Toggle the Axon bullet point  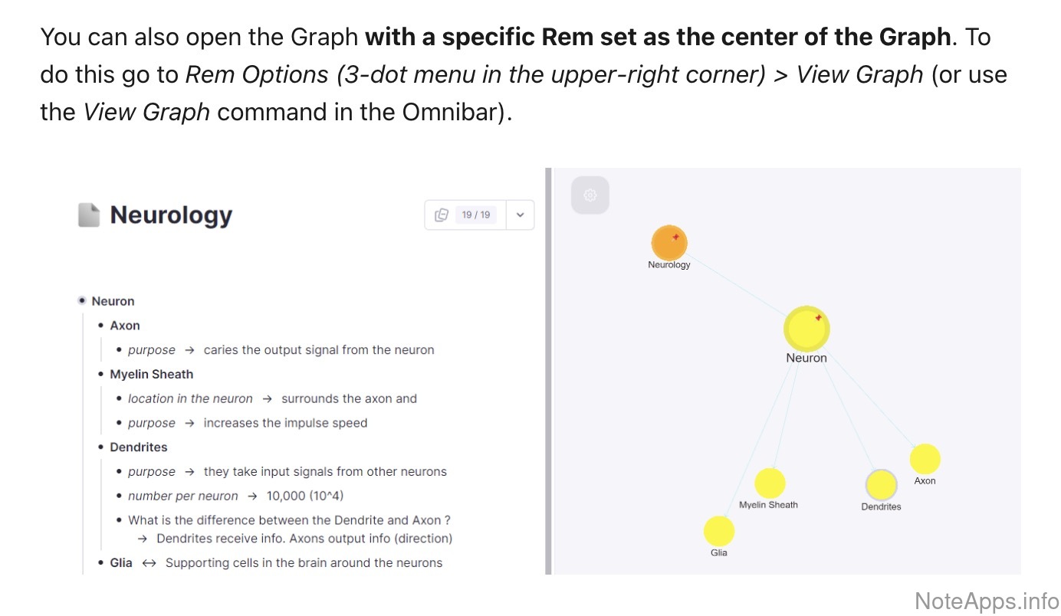101,326
